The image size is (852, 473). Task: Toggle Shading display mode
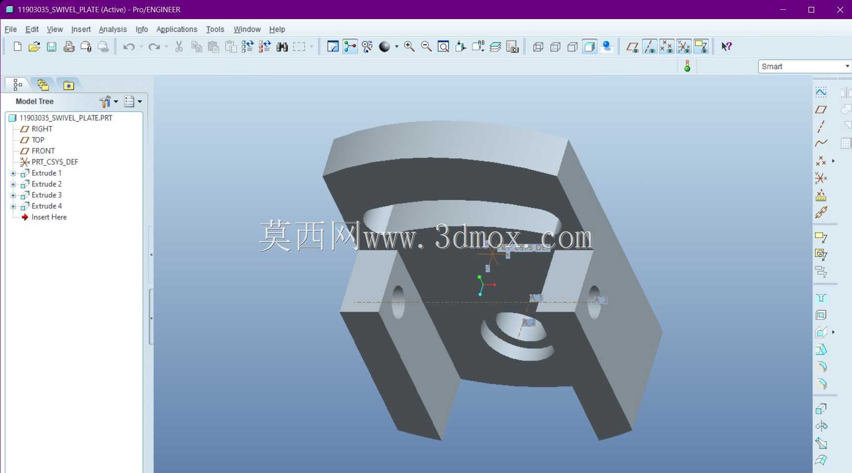click(590, 47)
